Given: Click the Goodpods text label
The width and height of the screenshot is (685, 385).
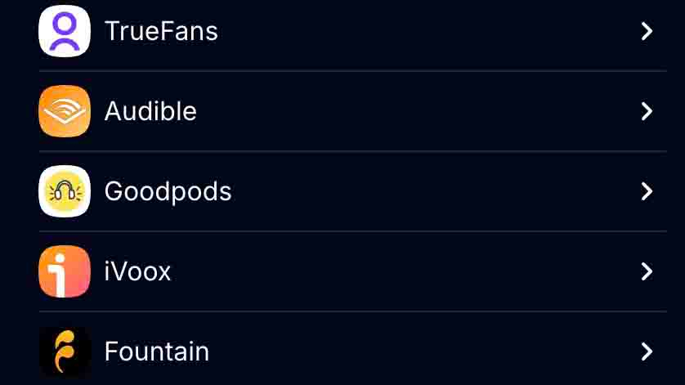Looking at the screenshot, I should tap(168, 191).
